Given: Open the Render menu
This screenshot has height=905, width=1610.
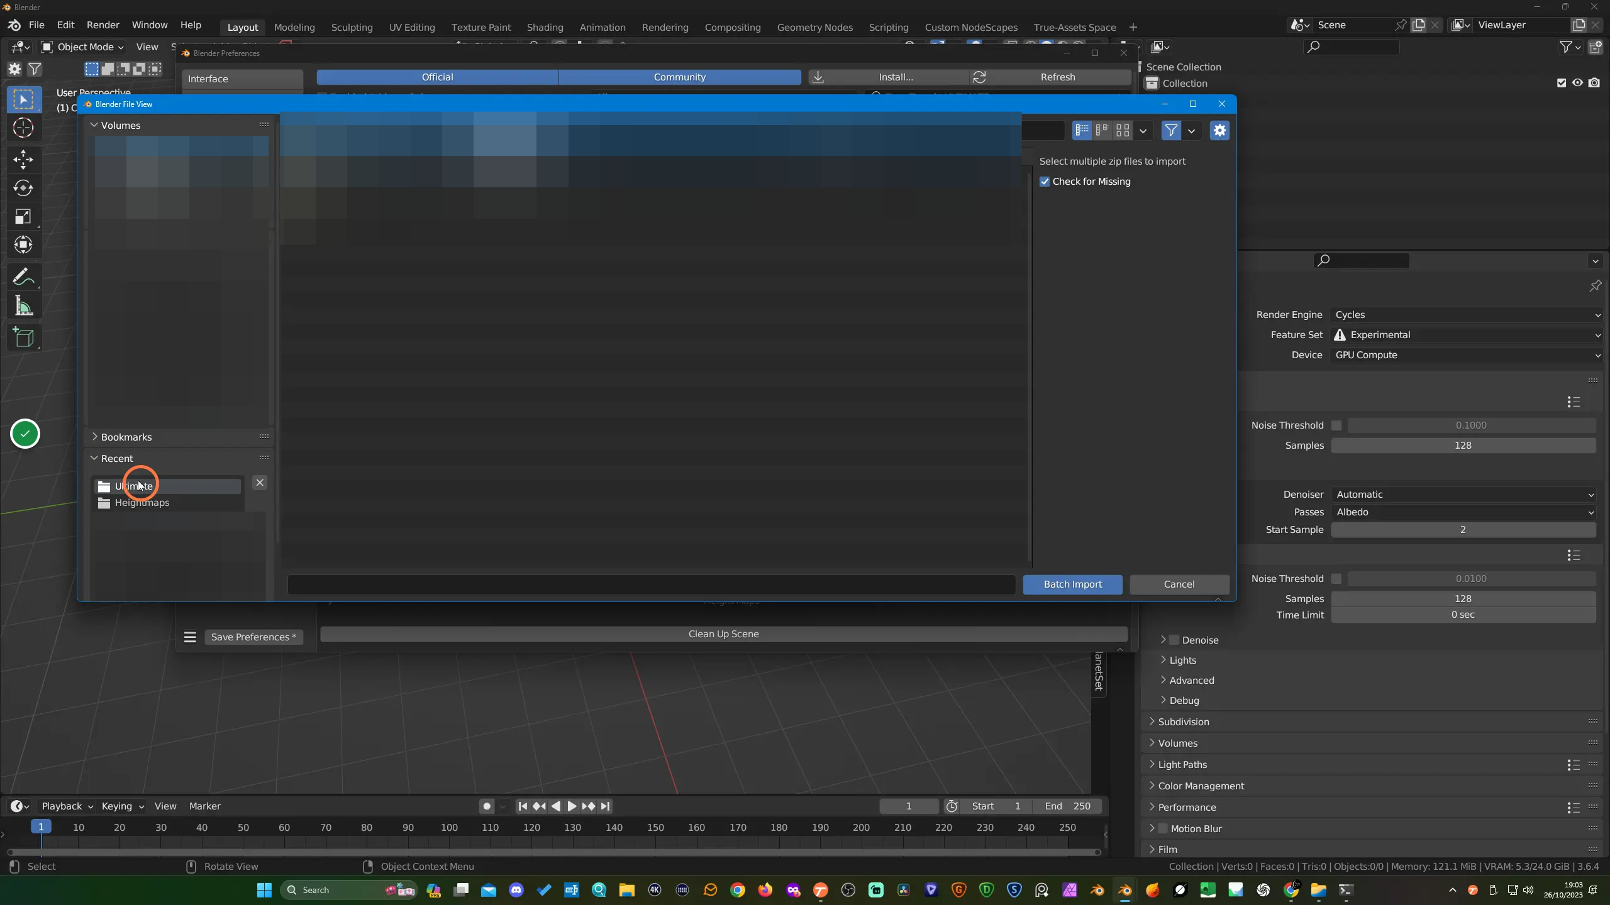Looking at the screenshot, I should coord(103,25).
